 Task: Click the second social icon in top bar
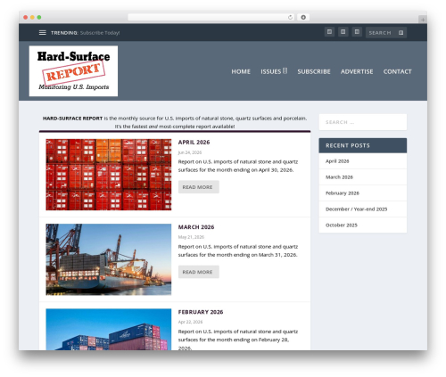pyautogui.click(x=343, y=32)
